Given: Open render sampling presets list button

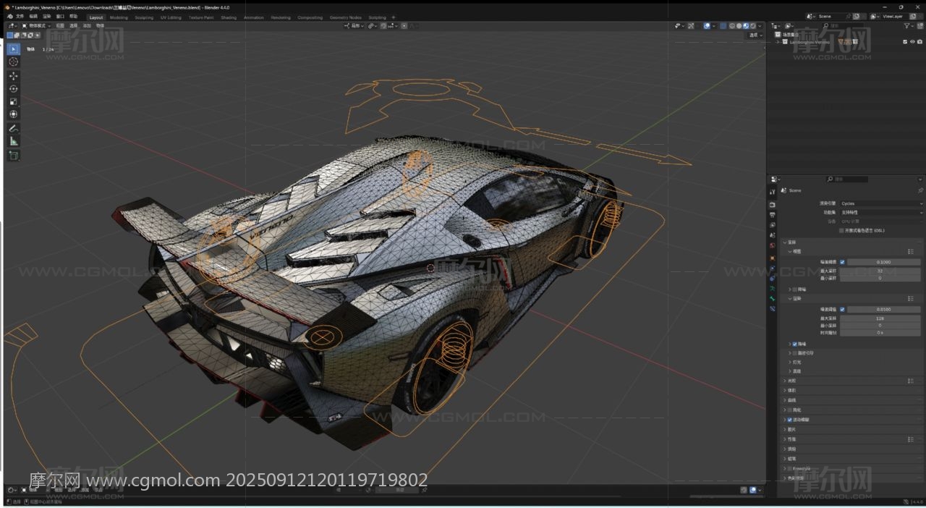Looking at the screenshot, I should pyautogui.click(x=911, y=299).
